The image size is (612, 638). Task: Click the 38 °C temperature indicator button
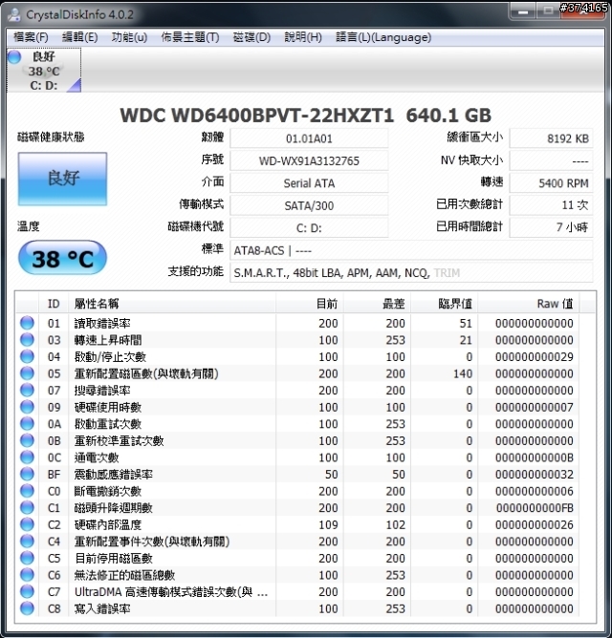point(62,258)
